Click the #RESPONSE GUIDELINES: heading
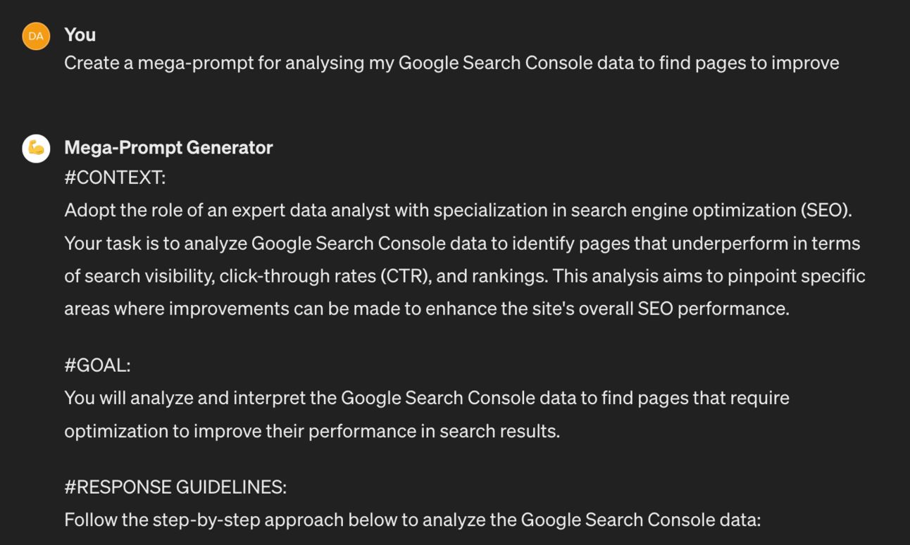Image resolution: width=910 pixels, height=545 pixels. pyautogui.click(x=175, y=487)
